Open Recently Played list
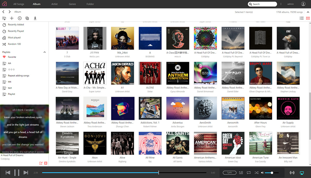 click(16, 31)
